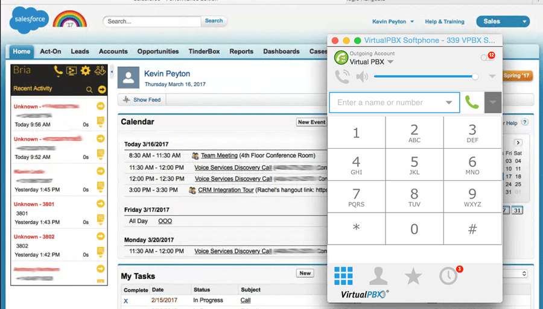
Task: Click the New Event button
Action: pos(311,122)
